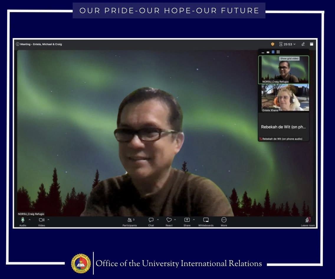Open the React heart menu
This screenshot has height=279, width=335.
(169, 222)
